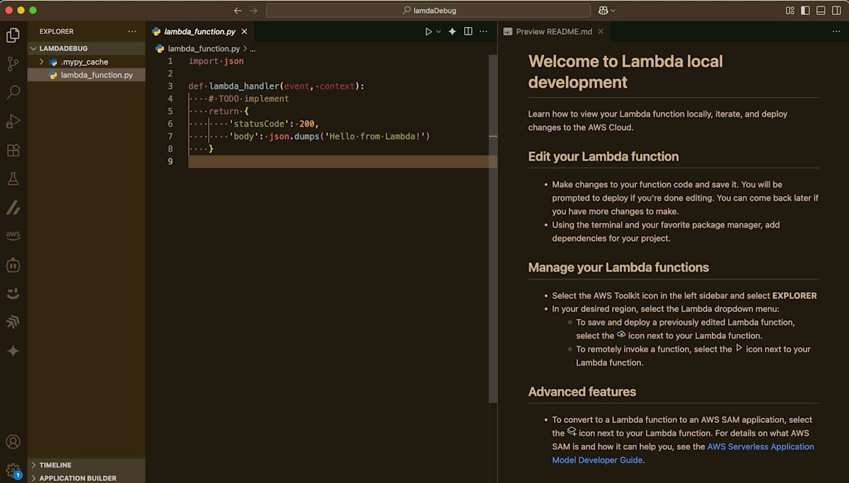This screenshot has width=849, height=483.
Task: Navigate forward with the title bar arrow
Action: (x=253, y=11)
